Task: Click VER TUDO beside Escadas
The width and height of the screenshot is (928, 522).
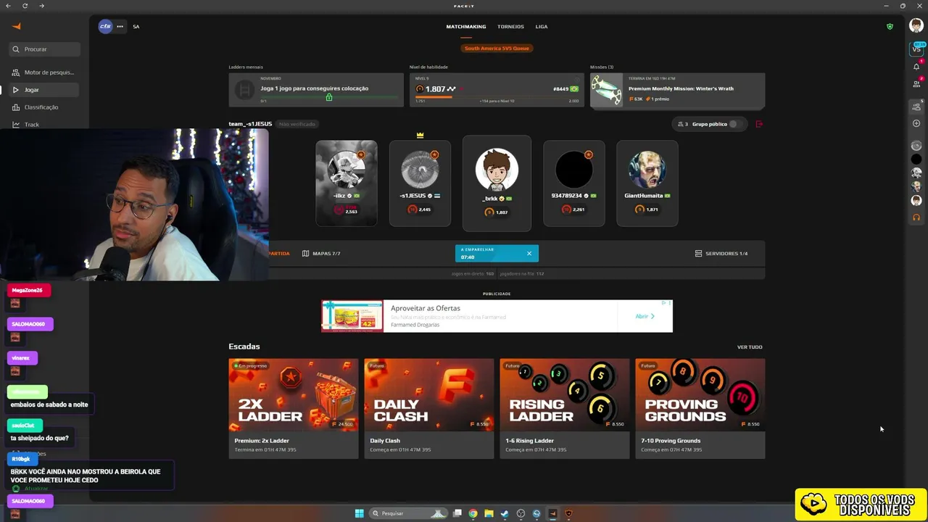Action: [x=750, y=347]
